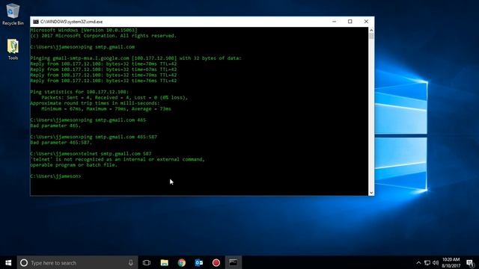Select the Command Prompt taskbar button
The image size is (479, 269).
[x=234, y=262]
